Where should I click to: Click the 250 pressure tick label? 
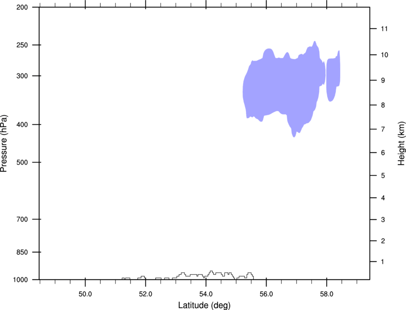coord(22,45)
